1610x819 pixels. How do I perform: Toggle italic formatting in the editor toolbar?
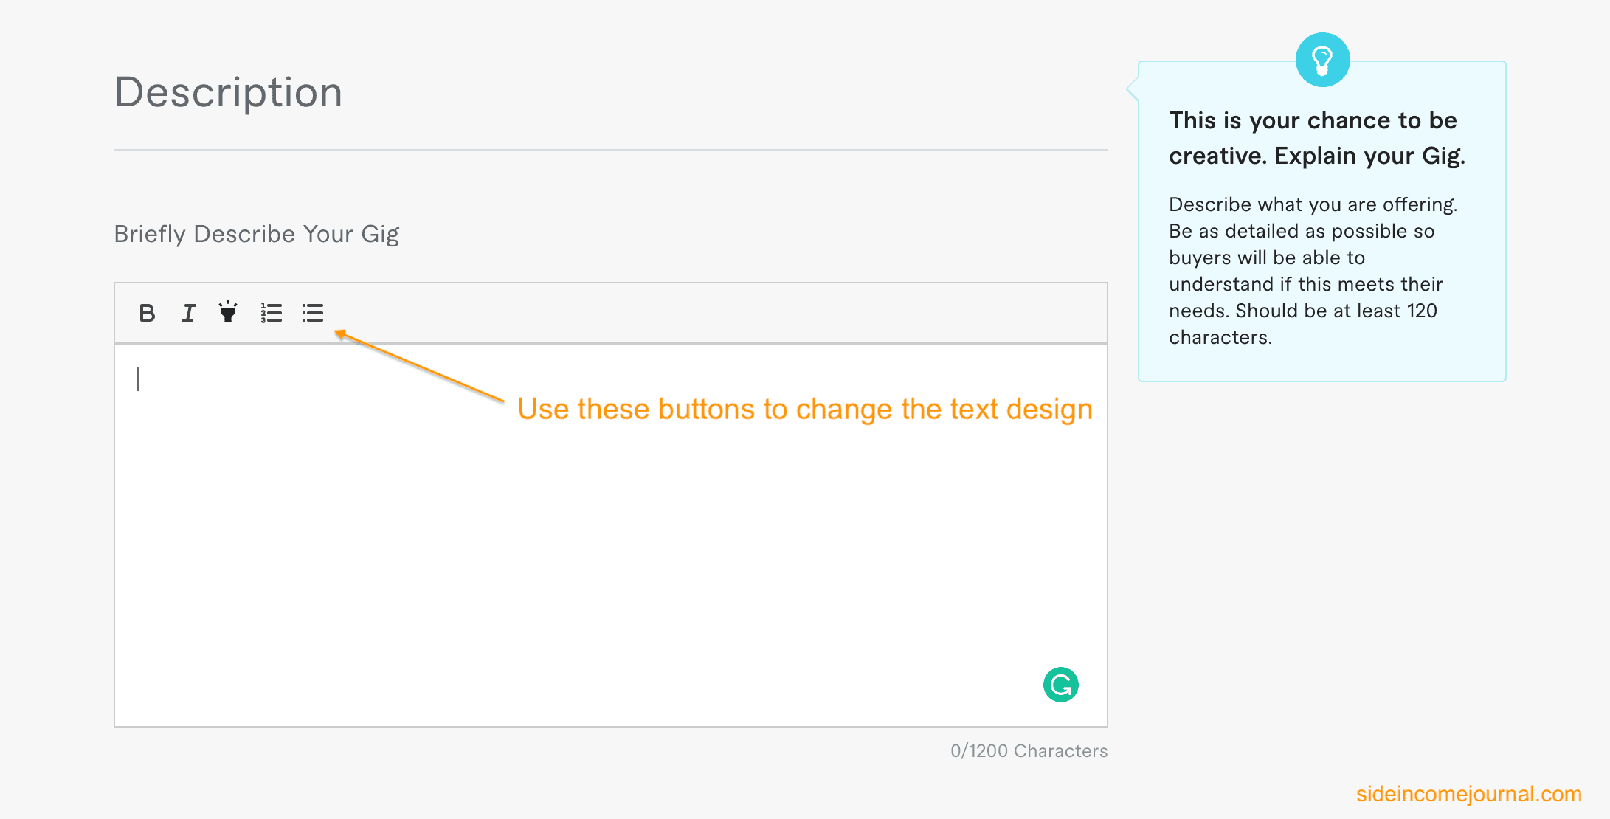pyautogui.click(x=189, y=313)
